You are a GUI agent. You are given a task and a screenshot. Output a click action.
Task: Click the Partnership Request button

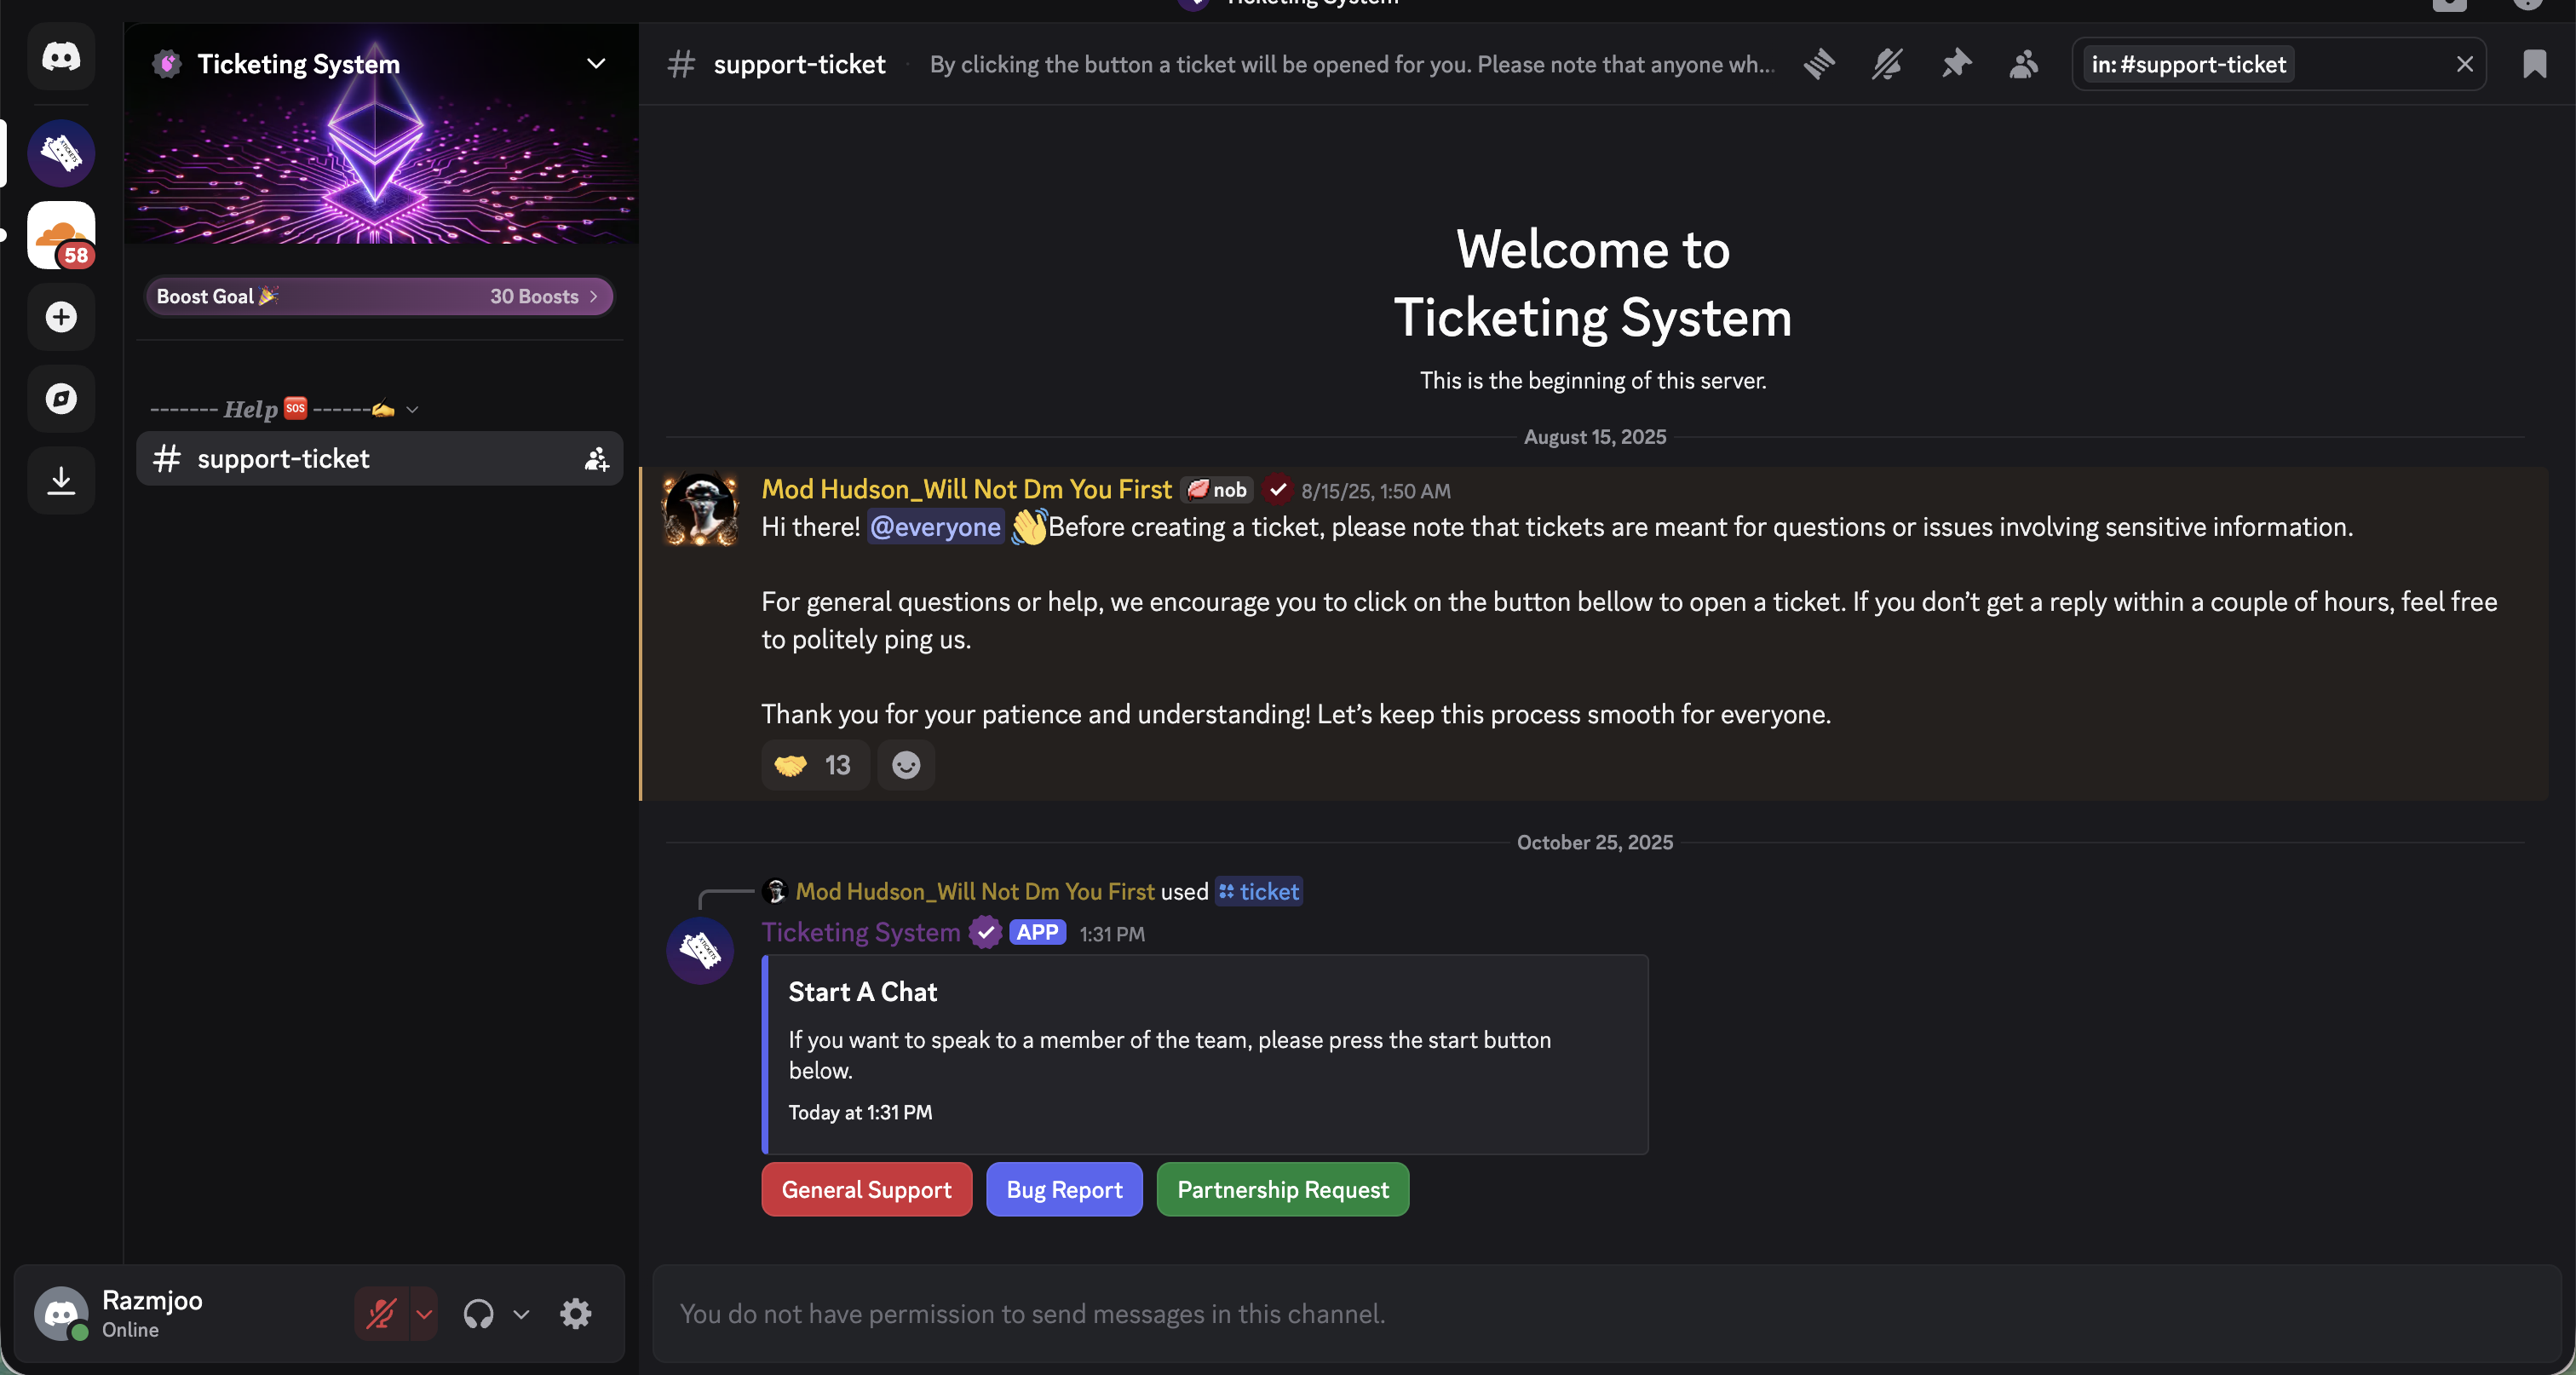click(1282, 1189)
